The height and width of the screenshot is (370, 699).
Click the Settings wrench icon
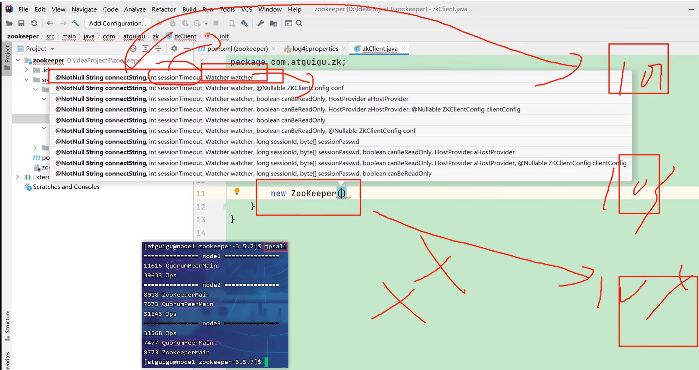click(x=261, y=23)
